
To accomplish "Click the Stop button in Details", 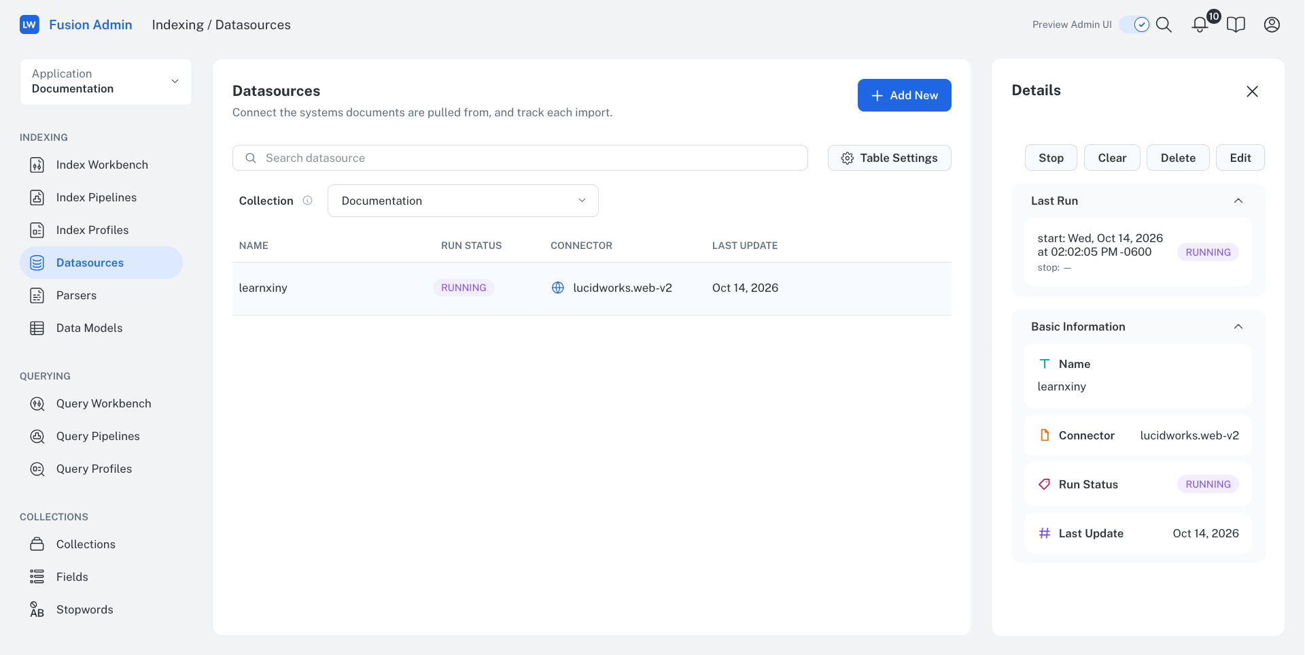I will [x=1051, y=158].
